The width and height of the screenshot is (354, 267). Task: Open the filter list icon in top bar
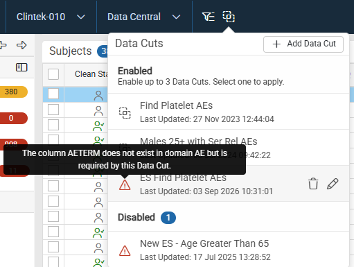click(x=209, y=17)
